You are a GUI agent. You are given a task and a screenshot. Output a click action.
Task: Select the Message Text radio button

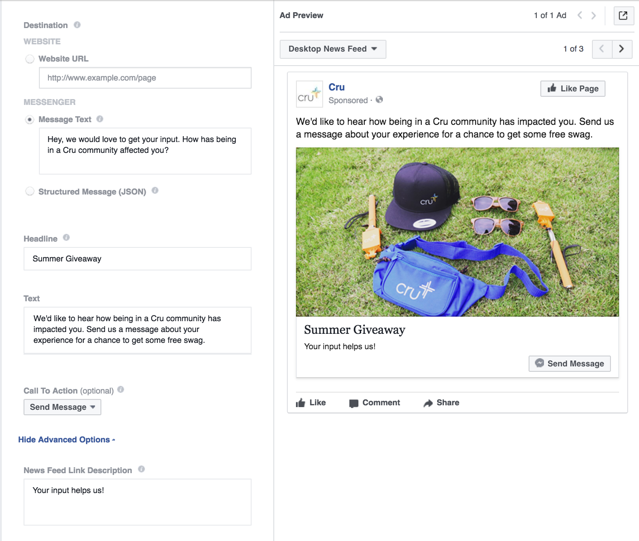tap(30, 119)
